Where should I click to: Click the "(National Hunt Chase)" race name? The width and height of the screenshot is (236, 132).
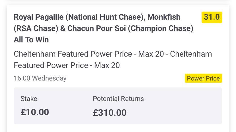tap(104, 17)
